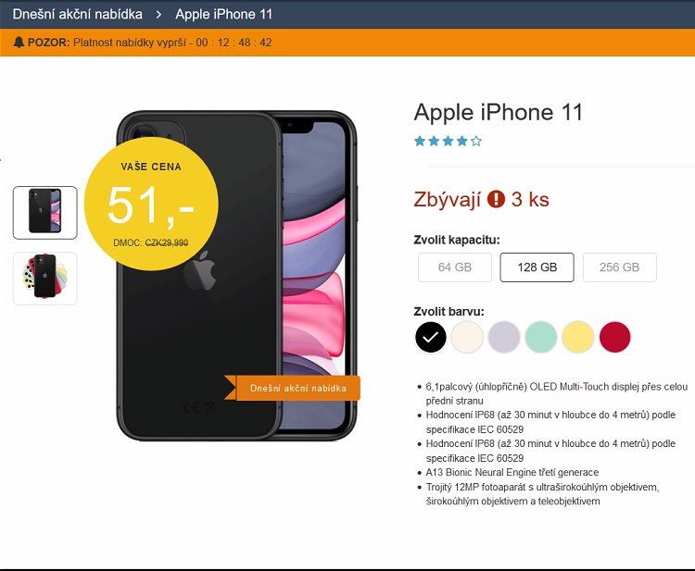Pick the yellow color swatch

click(578, 337)
